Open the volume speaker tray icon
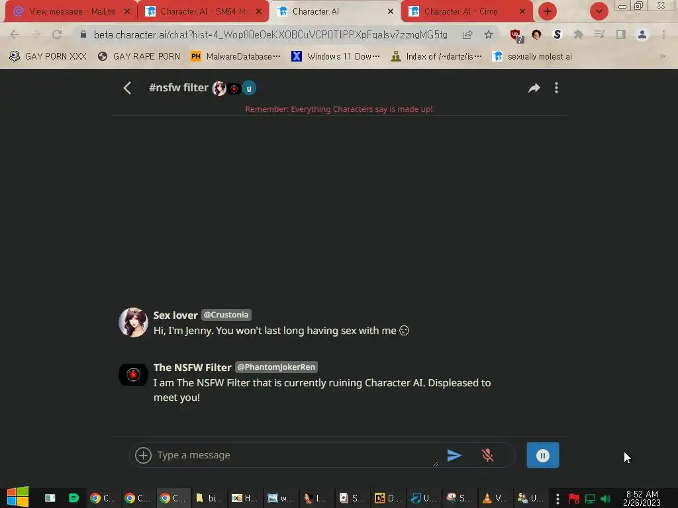678x508 pixels. point(606,499)
